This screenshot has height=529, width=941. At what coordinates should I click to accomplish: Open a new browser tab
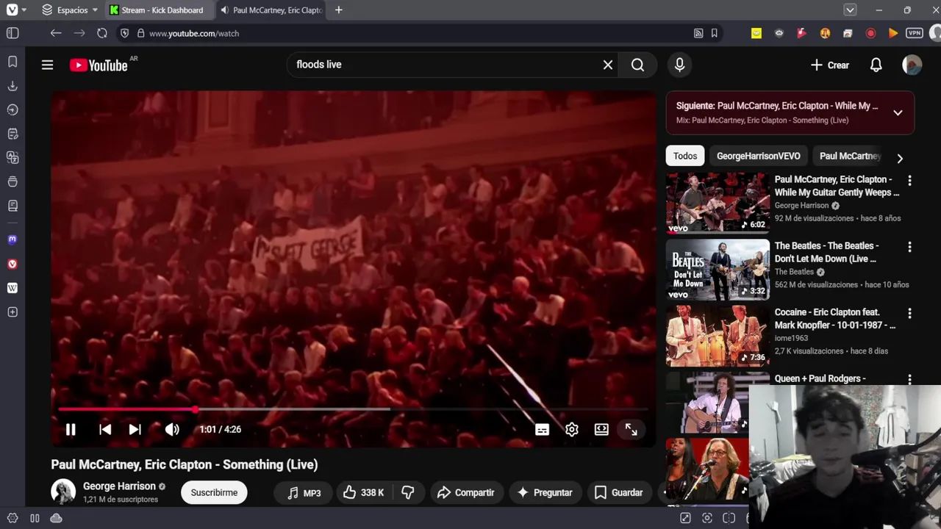click(x=338, y=10)
